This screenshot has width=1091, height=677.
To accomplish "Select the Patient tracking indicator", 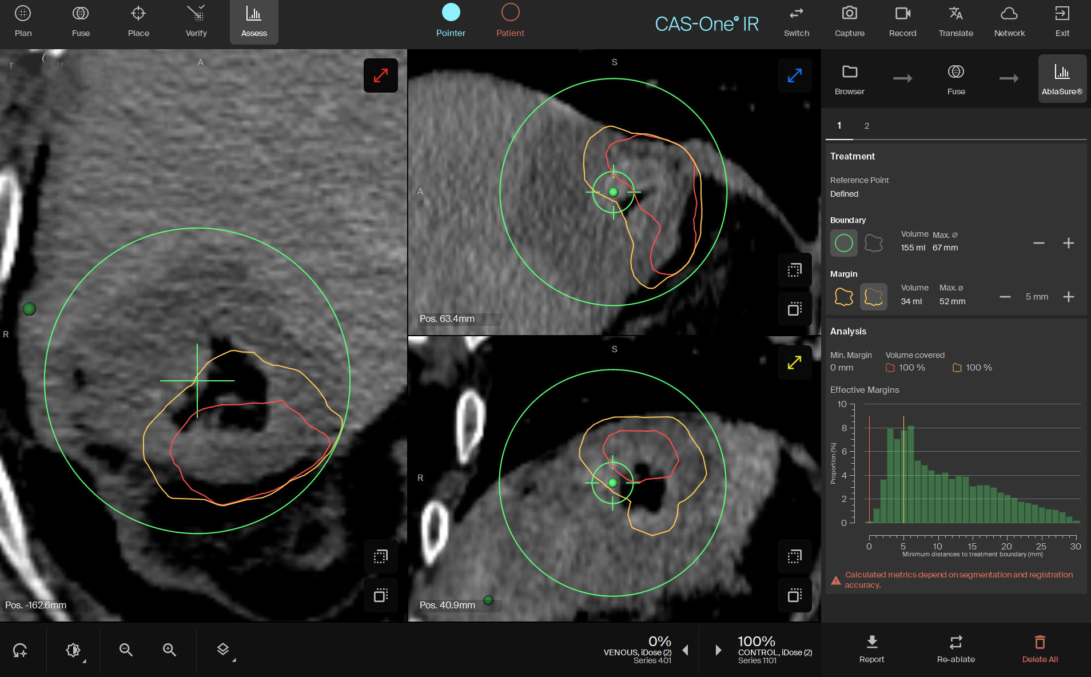I will coord(510,21).
